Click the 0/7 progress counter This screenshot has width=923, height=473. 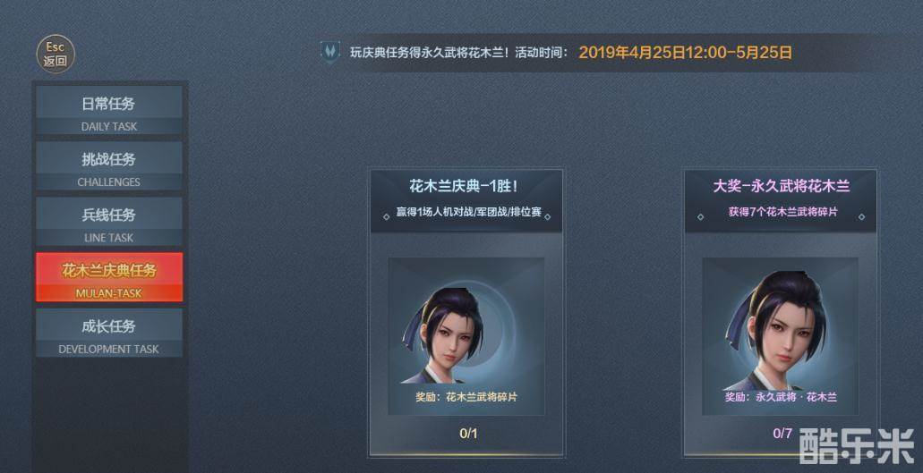coord(782,435)
